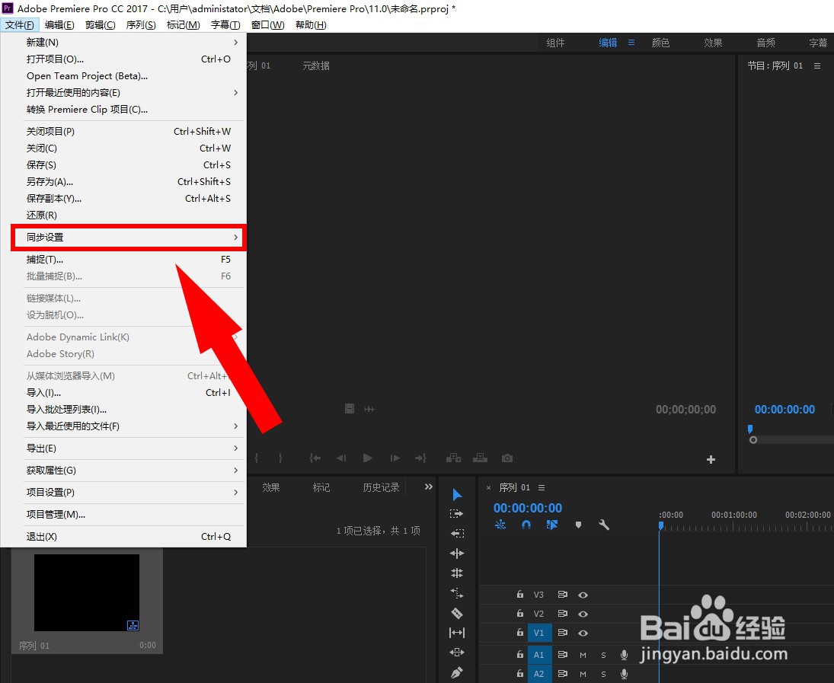Click Insert button in Source monitor

pyautogui.click(x=453, y=458)
